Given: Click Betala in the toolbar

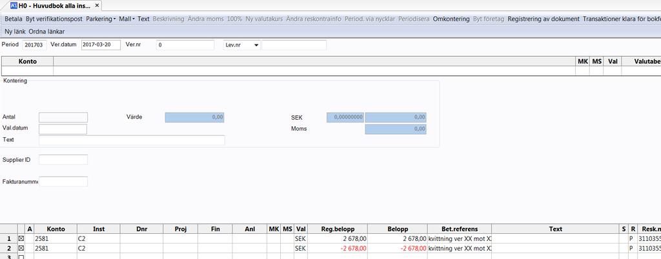Looking at the screenshot, I should 14,19.
